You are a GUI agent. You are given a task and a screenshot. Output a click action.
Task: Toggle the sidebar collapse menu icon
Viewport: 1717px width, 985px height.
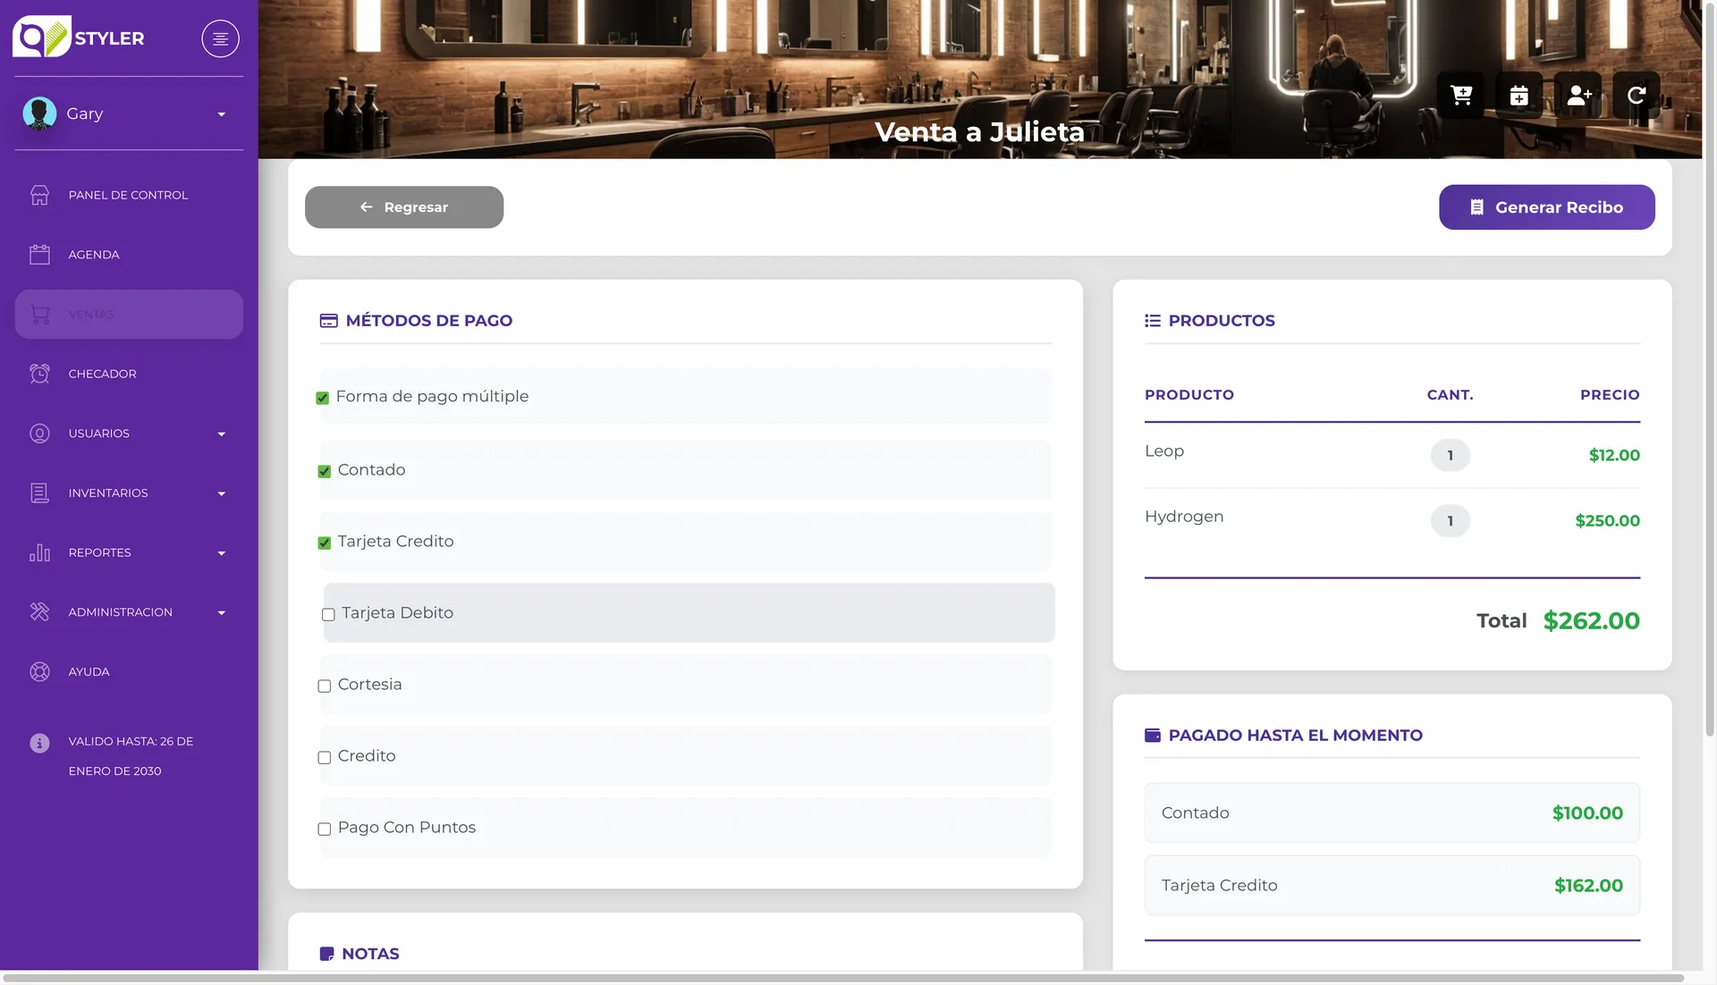(220, 38)
